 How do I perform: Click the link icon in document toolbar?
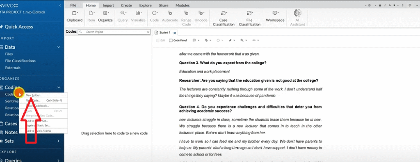point(254,40)
